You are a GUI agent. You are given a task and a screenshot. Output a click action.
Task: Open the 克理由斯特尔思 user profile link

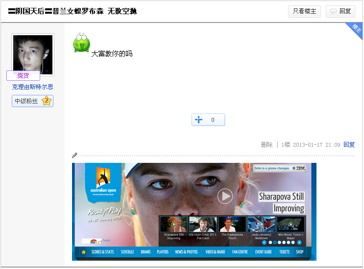(x=32, y=87)
